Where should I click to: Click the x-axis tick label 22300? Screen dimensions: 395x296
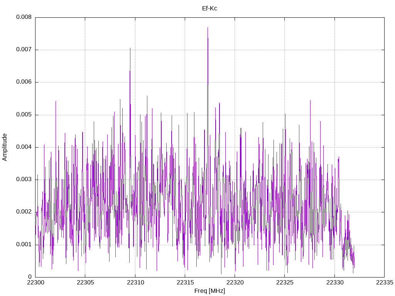35,283
